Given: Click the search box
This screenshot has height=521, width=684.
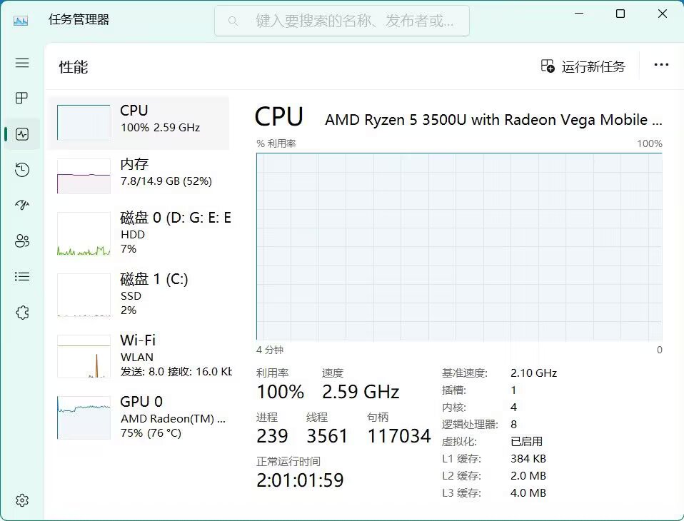Looking at the screenshot, I should click(x=342, y=21).
